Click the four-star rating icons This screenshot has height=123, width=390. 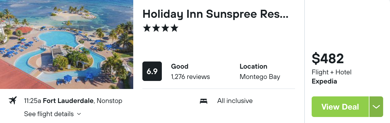coord(160,28)
